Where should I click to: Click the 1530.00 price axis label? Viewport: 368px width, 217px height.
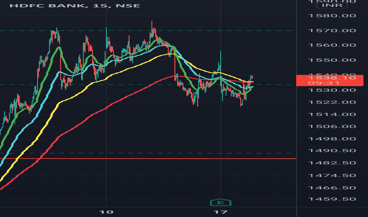pos(332,90)
